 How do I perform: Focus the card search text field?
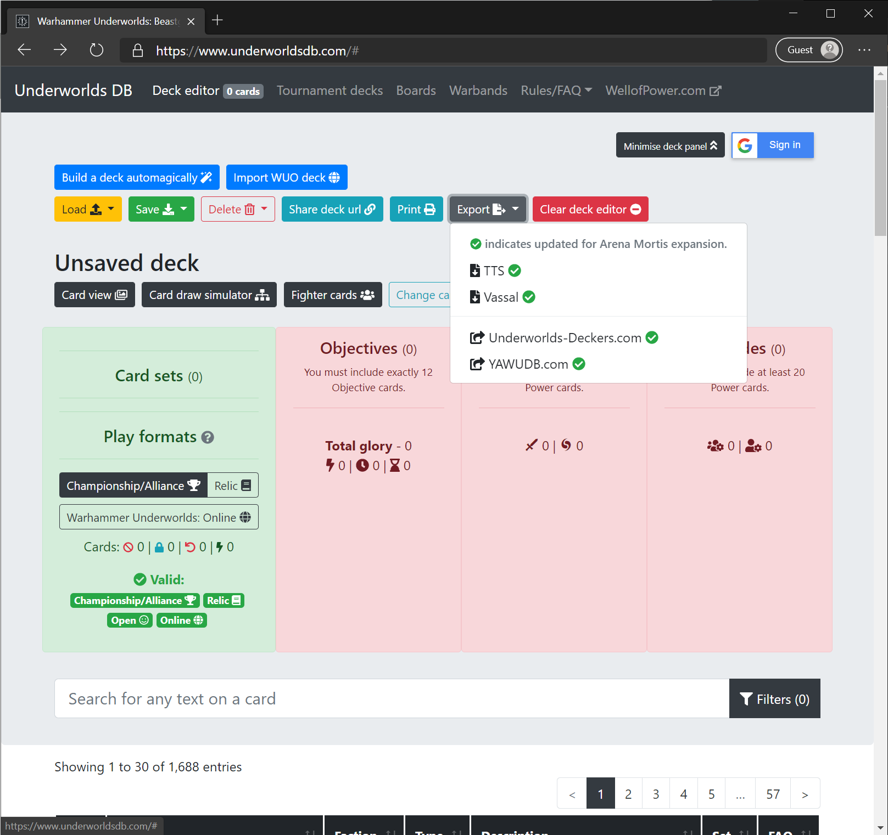point(392,698)
